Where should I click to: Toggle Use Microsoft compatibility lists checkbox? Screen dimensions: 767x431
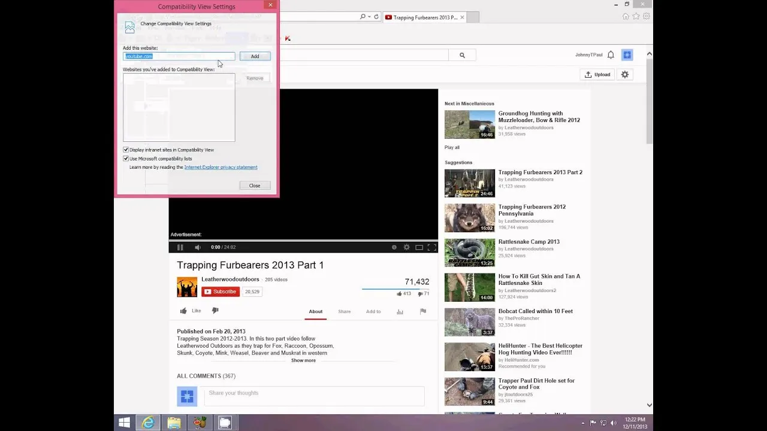(x=126, y=159)
